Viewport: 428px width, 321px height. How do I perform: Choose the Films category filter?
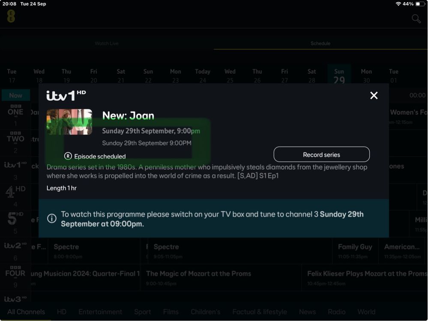pyautogui.click(x=171, y=312)
